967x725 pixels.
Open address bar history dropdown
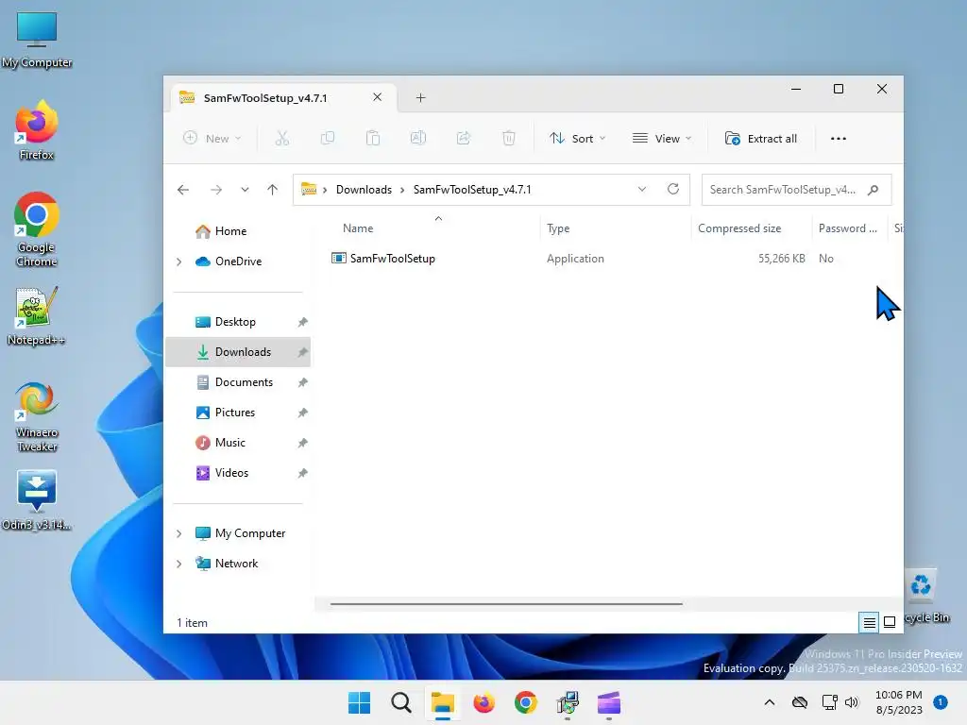[x=642, y=189]
